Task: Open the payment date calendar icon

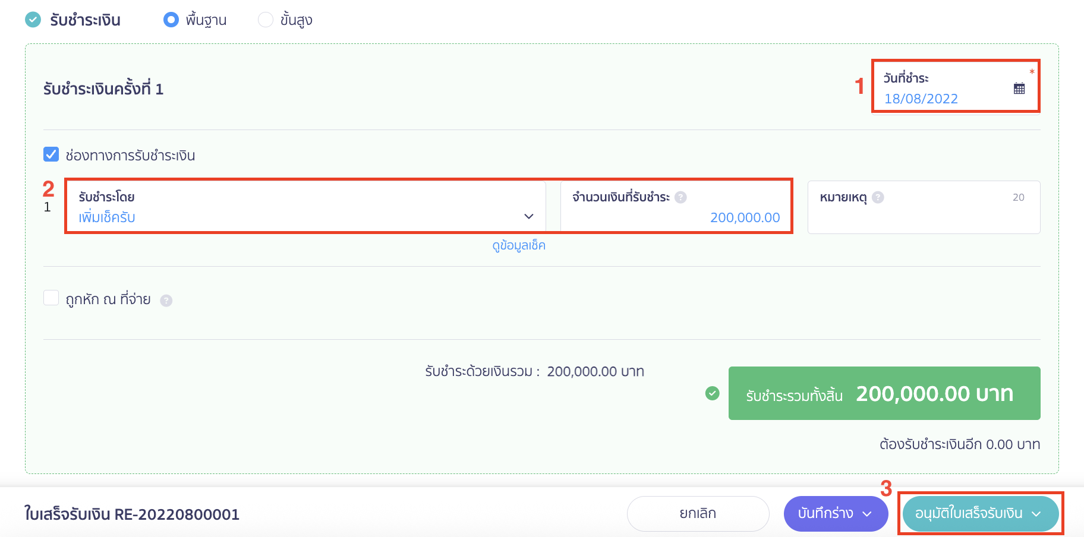Action: [1019, 89]
